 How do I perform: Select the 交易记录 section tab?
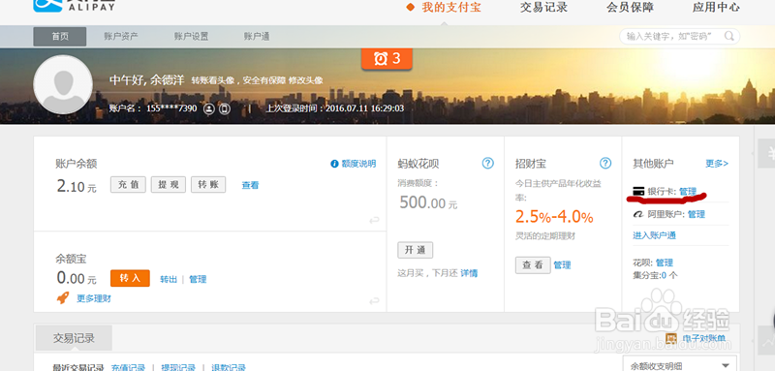tap(74, 338)
